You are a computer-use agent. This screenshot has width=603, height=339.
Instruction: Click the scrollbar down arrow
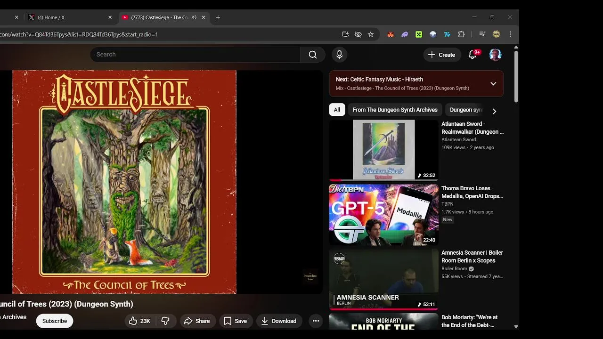click(516, 326)
